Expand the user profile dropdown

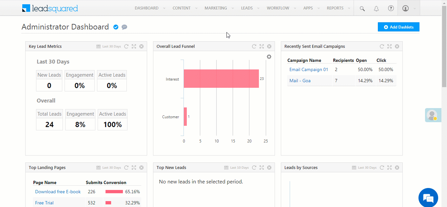(408, 9)
